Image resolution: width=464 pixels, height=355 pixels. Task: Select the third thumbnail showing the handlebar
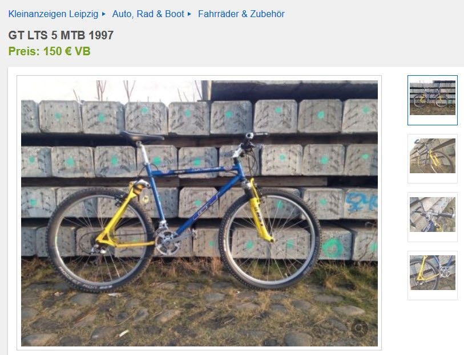point(433,217)
